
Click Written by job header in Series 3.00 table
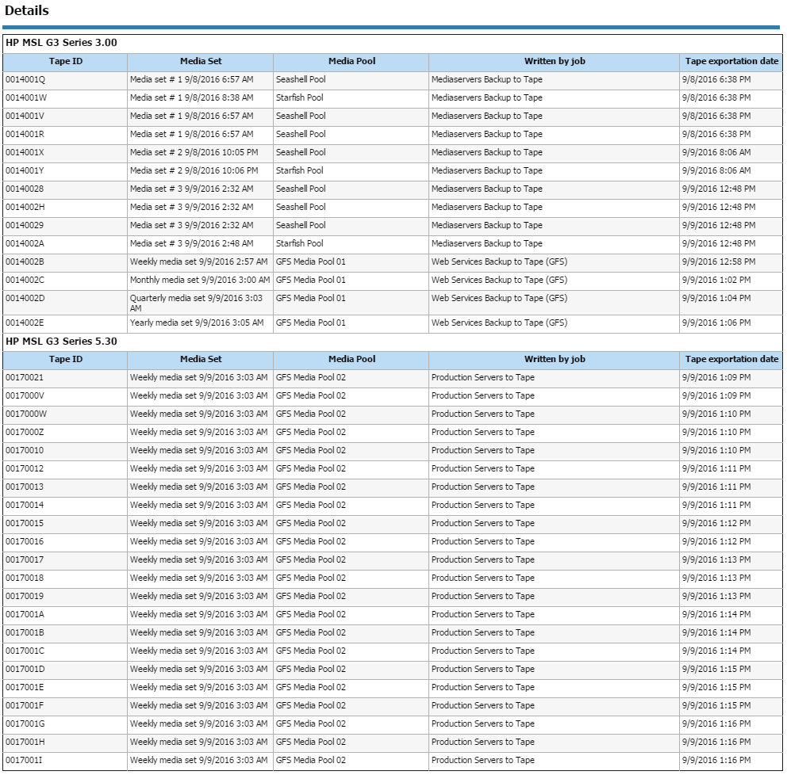point(554,62)
